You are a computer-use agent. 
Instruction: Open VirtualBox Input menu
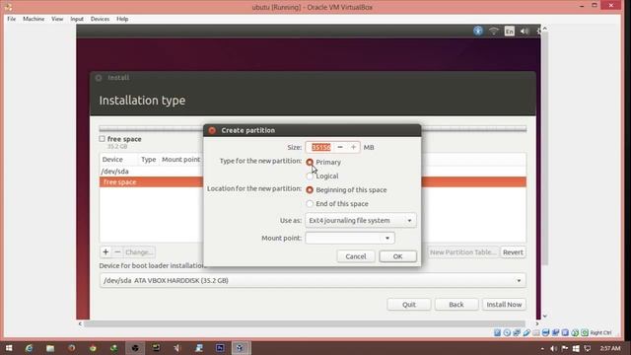pyautogui.click(x=77, y=19)
